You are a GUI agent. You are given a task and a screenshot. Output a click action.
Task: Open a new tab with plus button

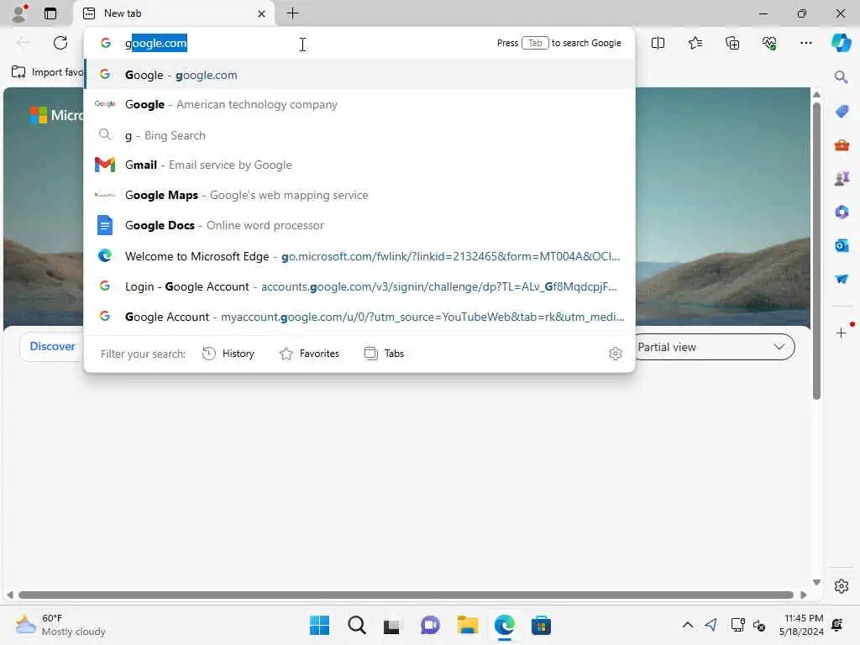293,13
